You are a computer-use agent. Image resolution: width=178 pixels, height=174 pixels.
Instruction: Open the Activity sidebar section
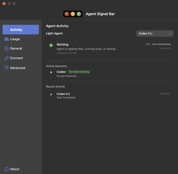pos(21,30)
